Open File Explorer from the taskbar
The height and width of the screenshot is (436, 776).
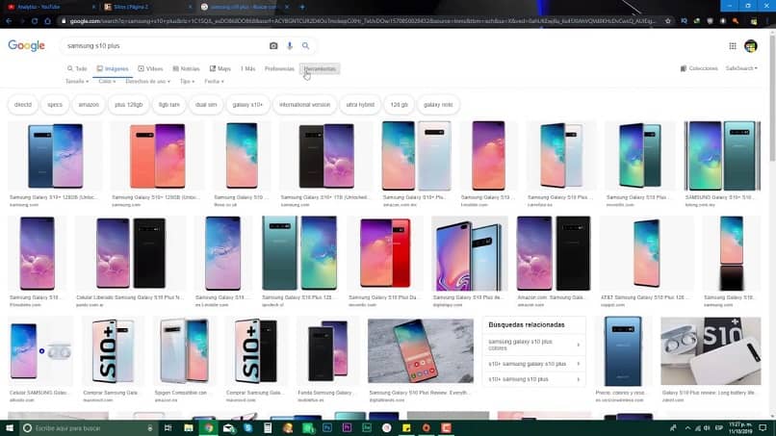coord(189,427)
